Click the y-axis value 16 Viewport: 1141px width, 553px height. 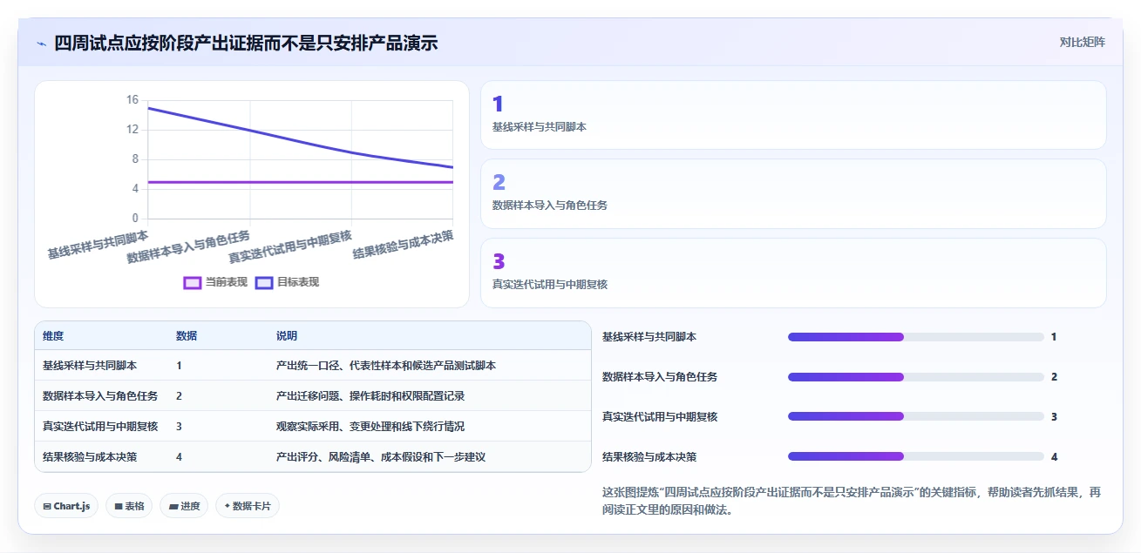tap(132, 100)
